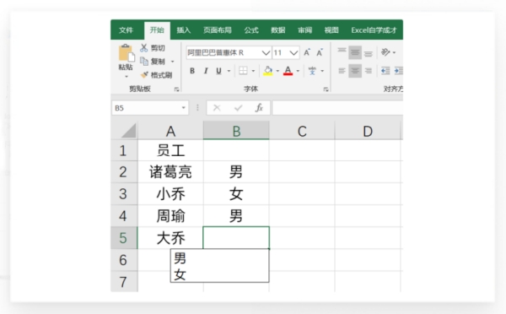Decrease font size with smaller A icon
The image size is (506, 314).
click(320, 52)
